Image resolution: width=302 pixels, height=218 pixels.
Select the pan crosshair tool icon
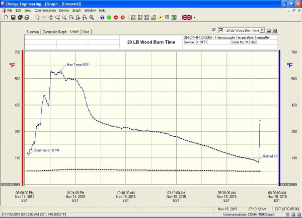click(51, 17)
